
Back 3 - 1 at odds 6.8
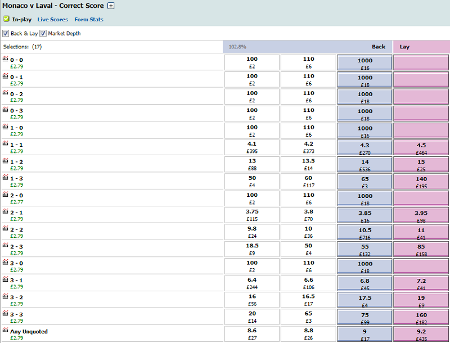[364, 283]
